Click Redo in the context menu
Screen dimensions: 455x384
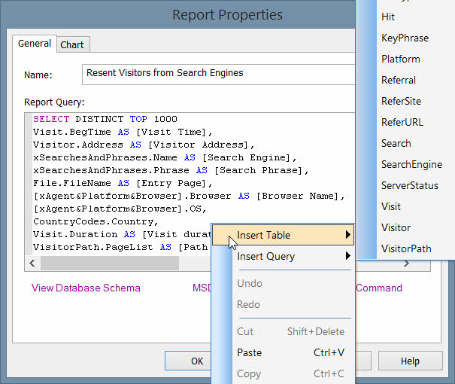(283, 304)
